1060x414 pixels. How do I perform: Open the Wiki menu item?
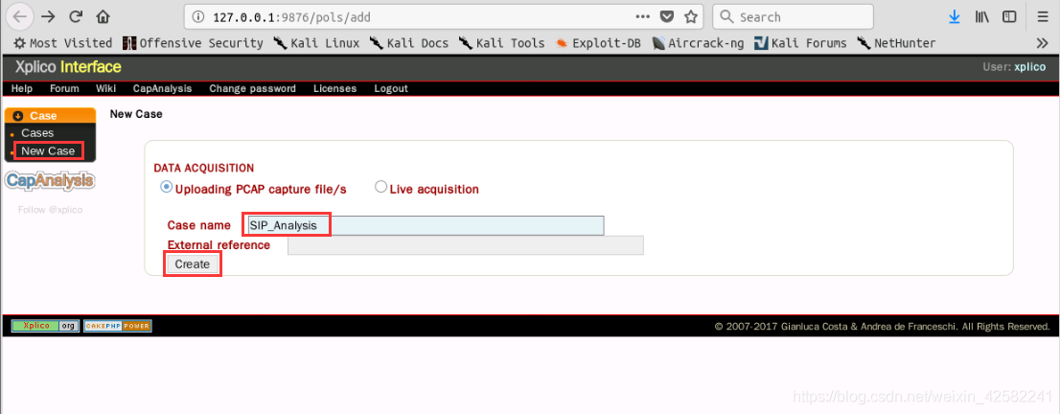pos(105,88)
